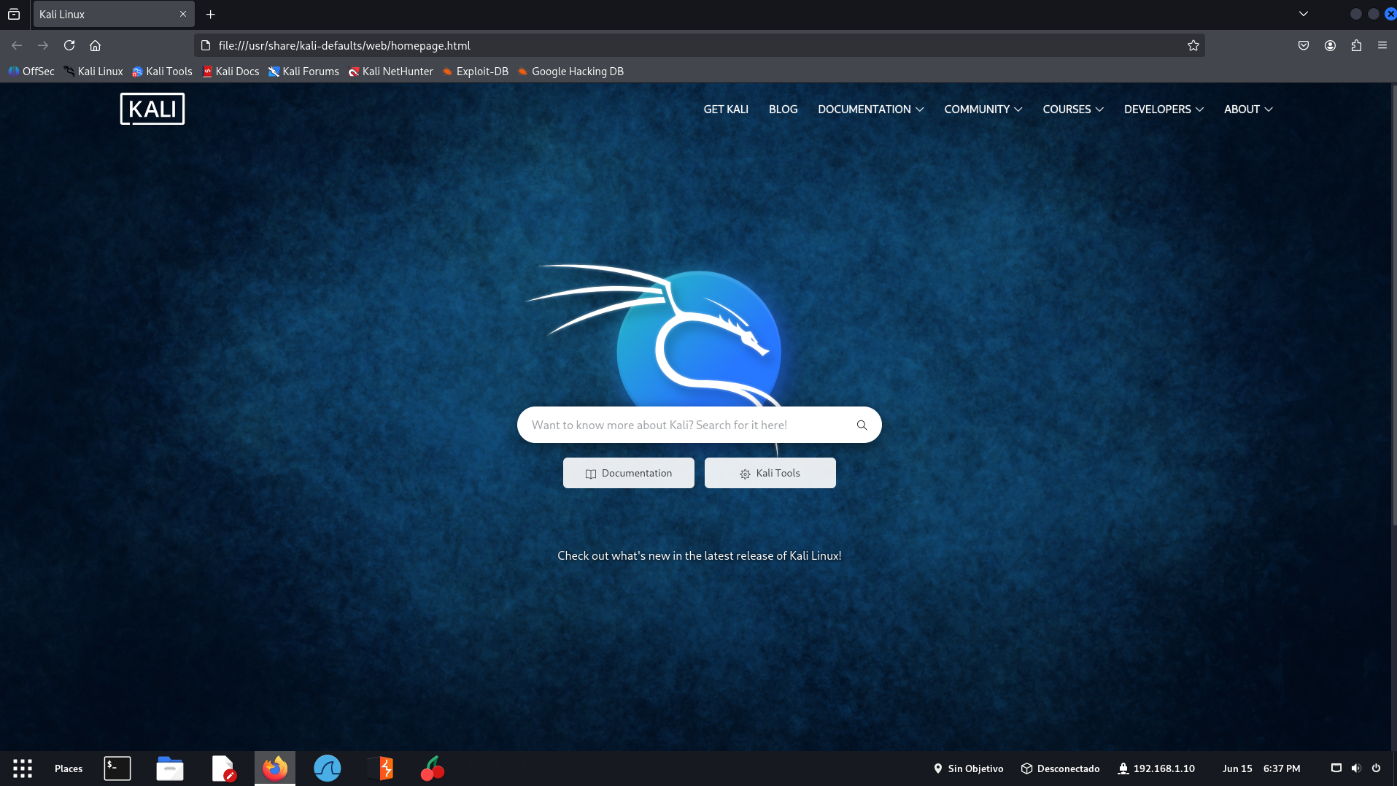Viewport: 1397px width, 786px height.
Task: Open the Kali Forums bookmark
Action: (x=303, y=72)
